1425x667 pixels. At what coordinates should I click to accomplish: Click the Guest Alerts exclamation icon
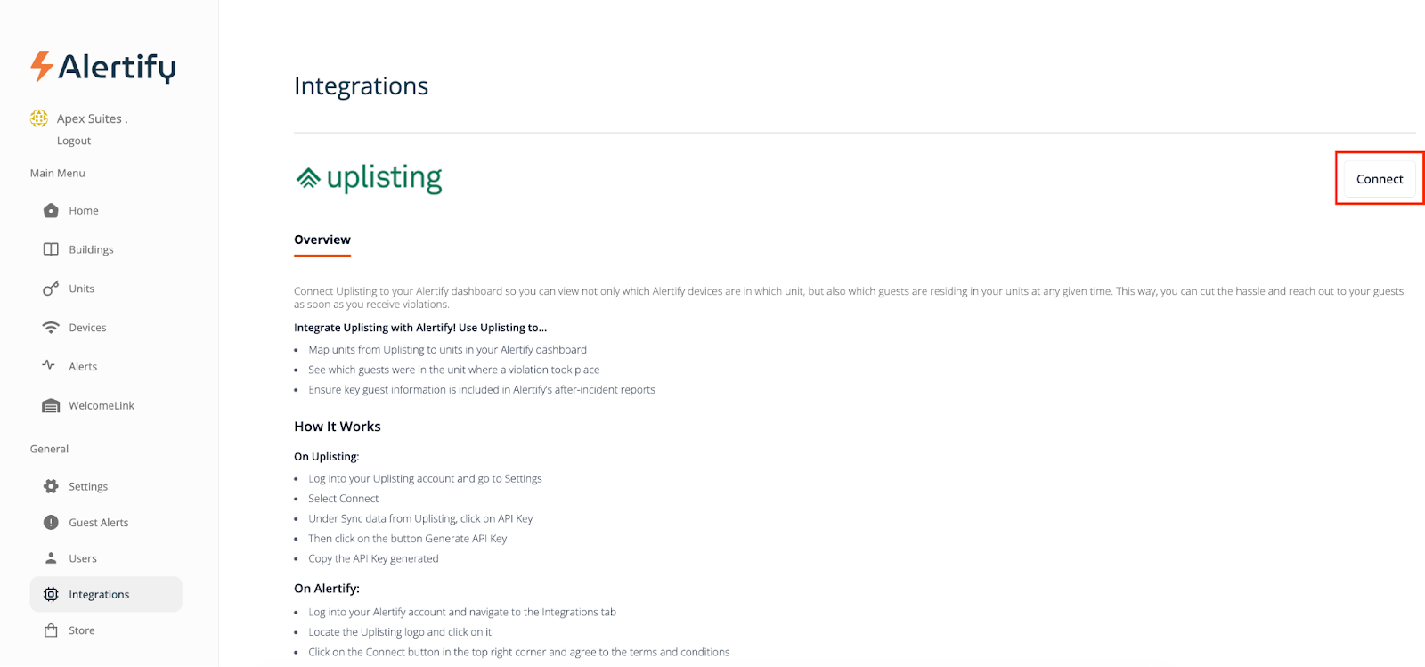pyautogui.click(x=51, y=523)
